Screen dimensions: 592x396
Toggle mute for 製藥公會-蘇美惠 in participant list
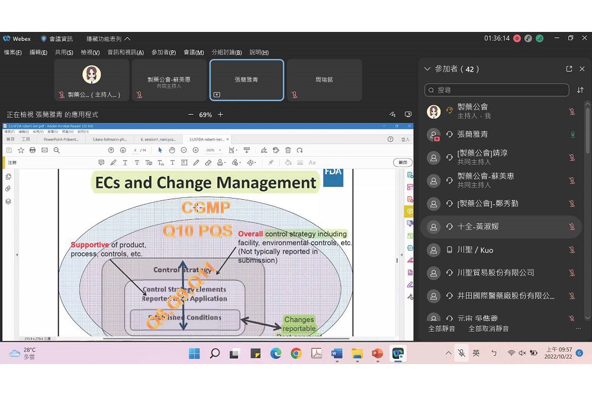point(572,180)
